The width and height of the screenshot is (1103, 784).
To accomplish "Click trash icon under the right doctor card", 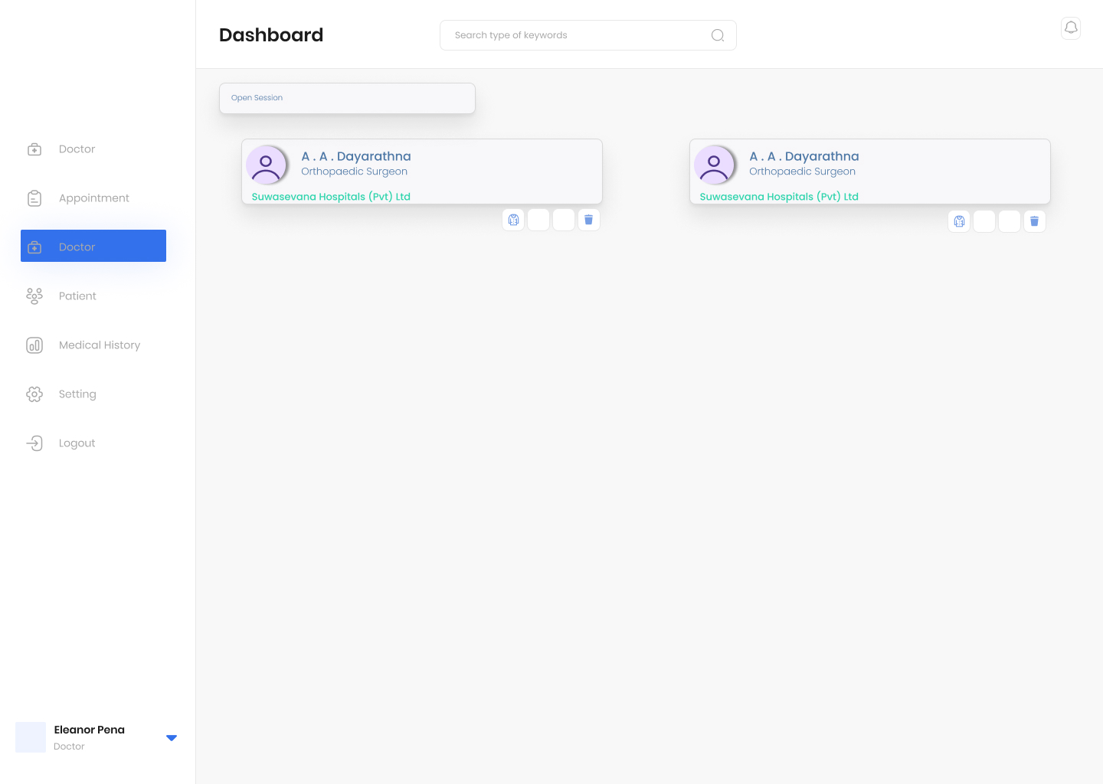I will (1034, 221).
